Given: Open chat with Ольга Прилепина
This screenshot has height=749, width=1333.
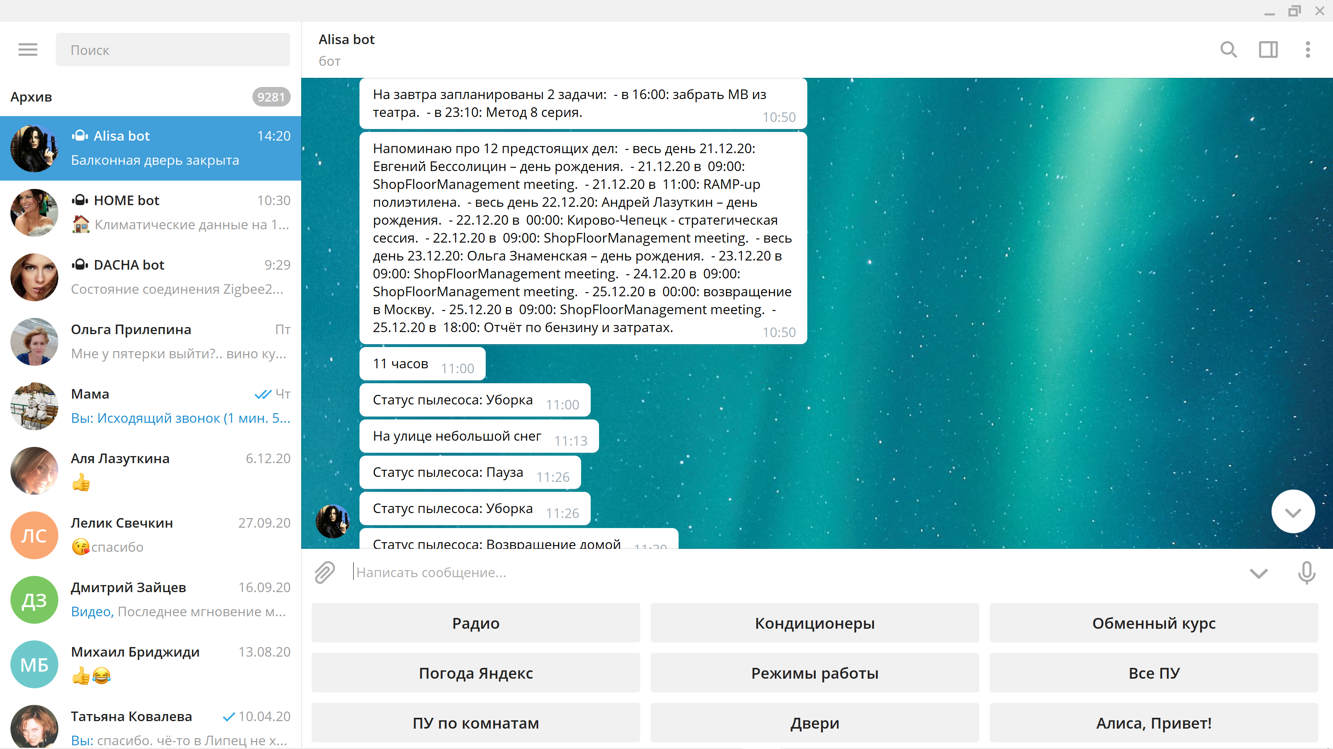Looking at the screenshot, I should 150,342.
